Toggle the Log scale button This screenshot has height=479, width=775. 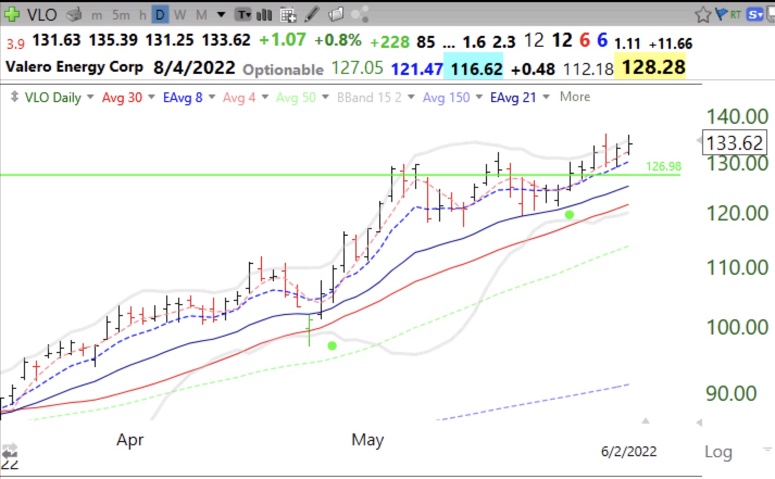point(718,452)
